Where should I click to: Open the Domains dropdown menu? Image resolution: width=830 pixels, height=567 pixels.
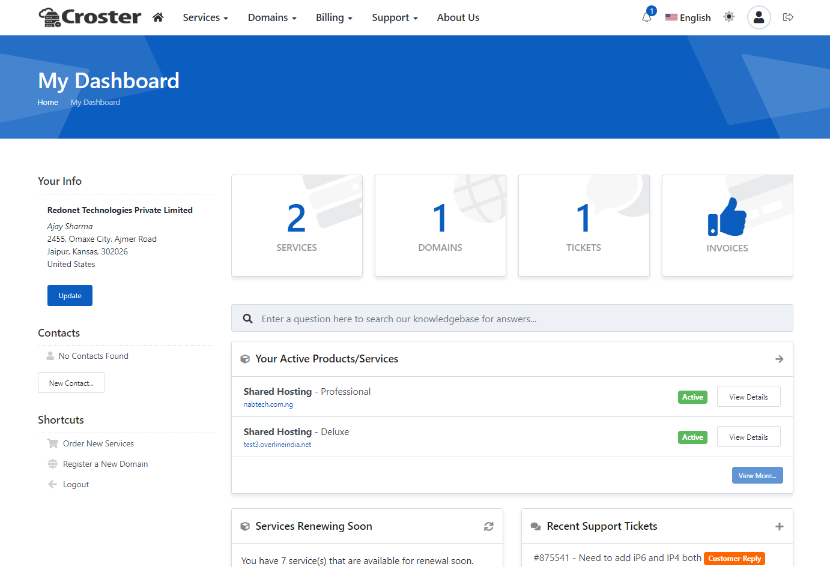[271, 17]
